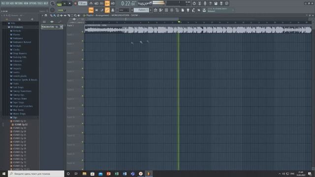Select the playlist mute tool
Screen dimensions: 315x177
coord(62,15)
